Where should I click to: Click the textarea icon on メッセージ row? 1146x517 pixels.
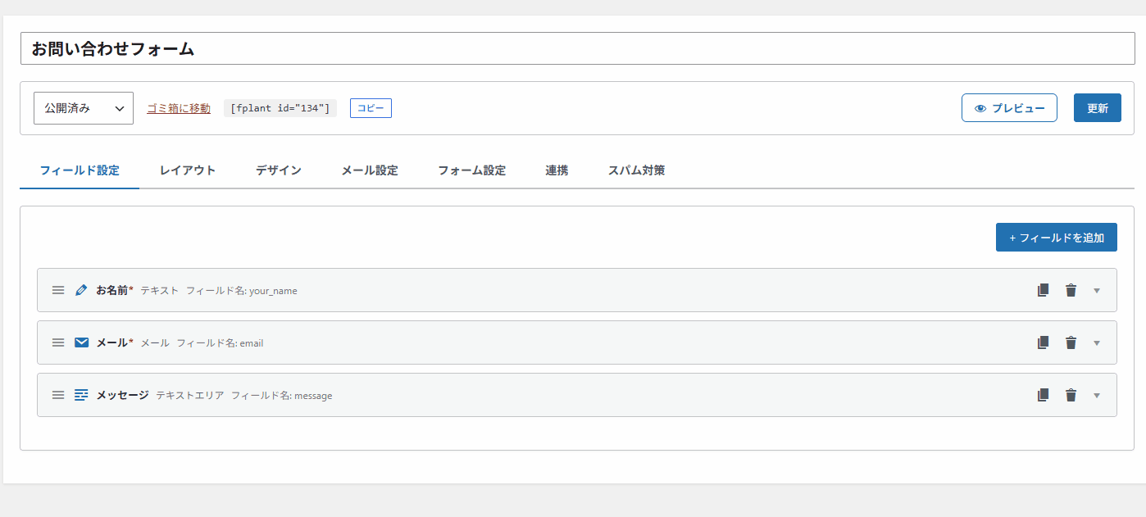tap(81, 395)
